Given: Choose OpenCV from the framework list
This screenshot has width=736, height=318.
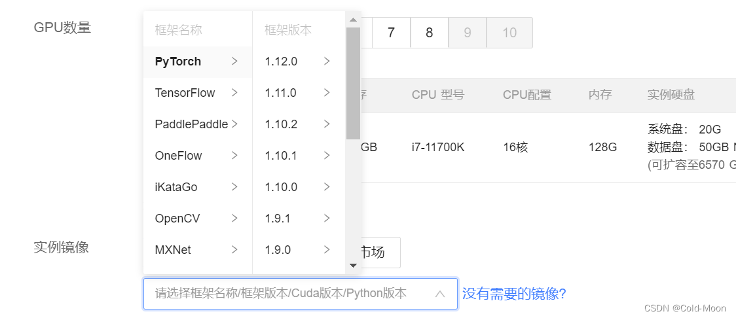Looking at the screenshot, I should 198,219.
